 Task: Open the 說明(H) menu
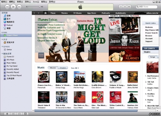pos(52,2)
